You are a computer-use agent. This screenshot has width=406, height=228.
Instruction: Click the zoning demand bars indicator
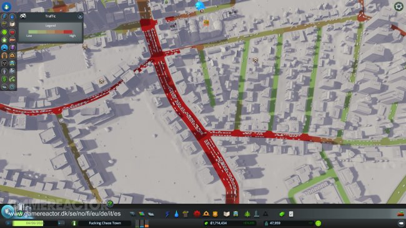[x=142, y=224]
